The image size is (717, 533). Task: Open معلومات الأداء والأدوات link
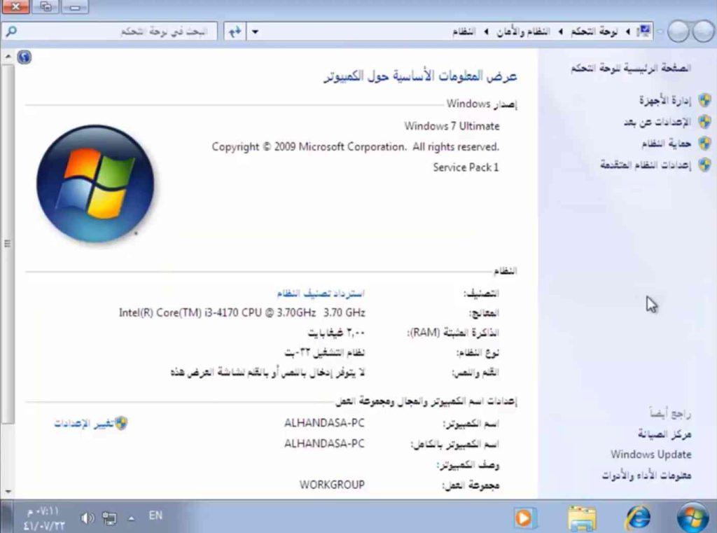(x=646, y=476)
